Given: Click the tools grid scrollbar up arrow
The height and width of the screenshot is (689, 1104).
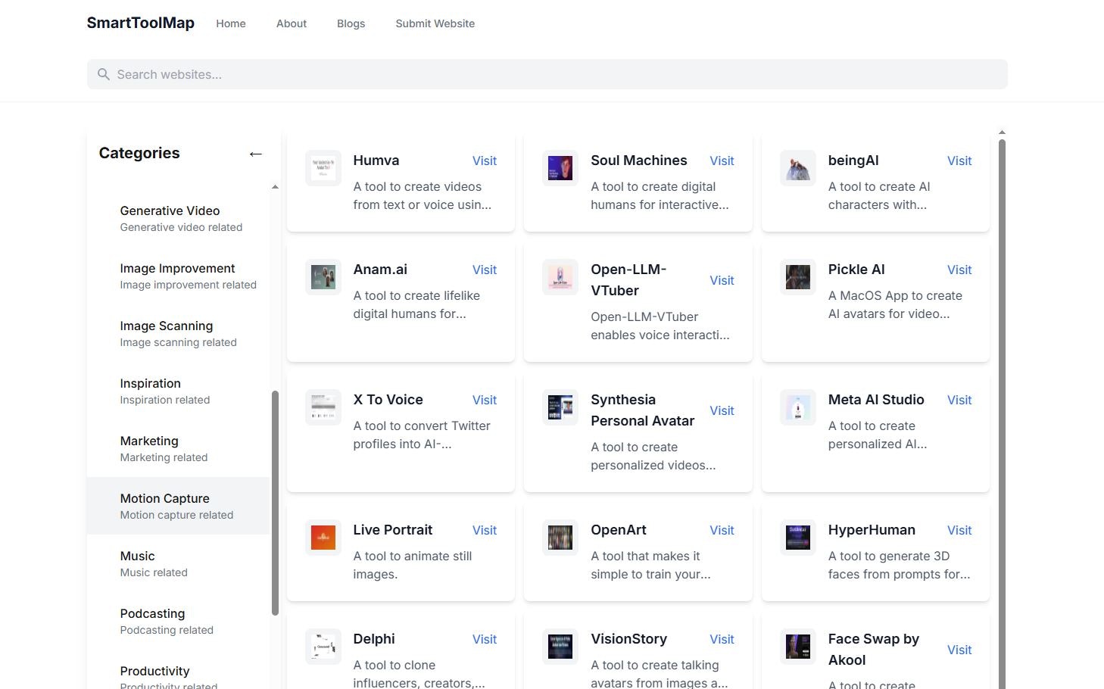Looking at the screenshot, I should (1002, 132).
